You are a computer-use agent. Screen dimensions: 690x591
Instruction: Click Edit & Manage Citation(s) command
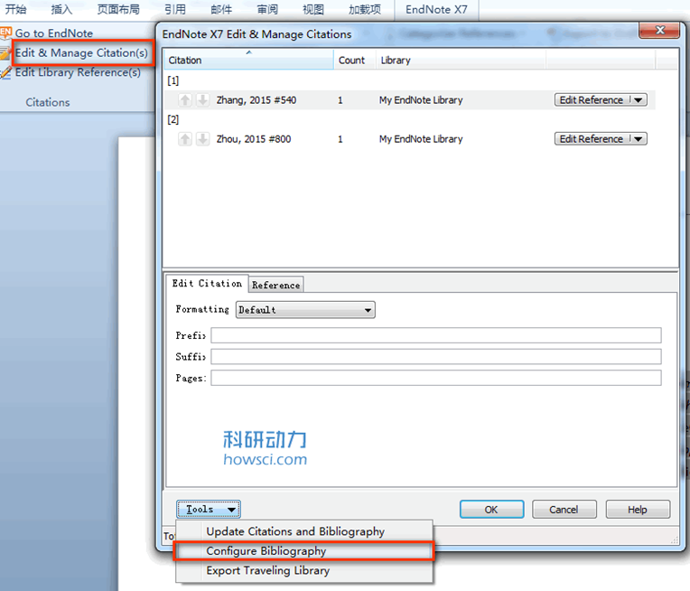[81, 52]
